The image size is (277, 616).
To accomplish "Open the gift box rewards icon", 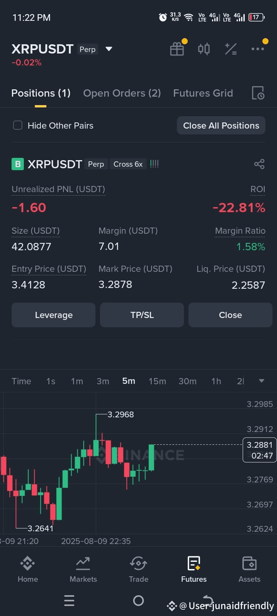I will pos(177,49).
